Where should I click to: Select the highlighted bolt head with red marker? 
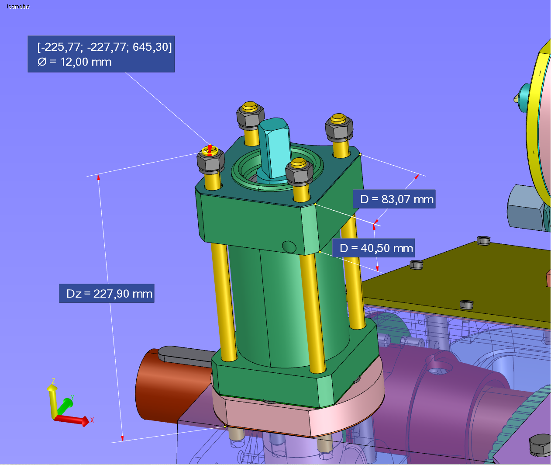tap(210, 150)
